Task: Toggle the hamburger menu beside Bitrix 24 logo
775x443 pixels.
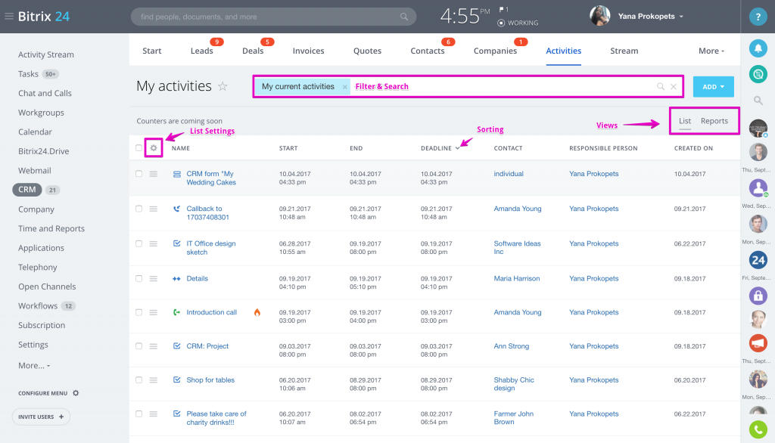Action: tap(9, 17)
